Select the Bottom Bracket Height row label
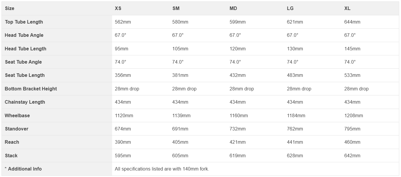The image size is (401, 177). (x=31, y=89)
